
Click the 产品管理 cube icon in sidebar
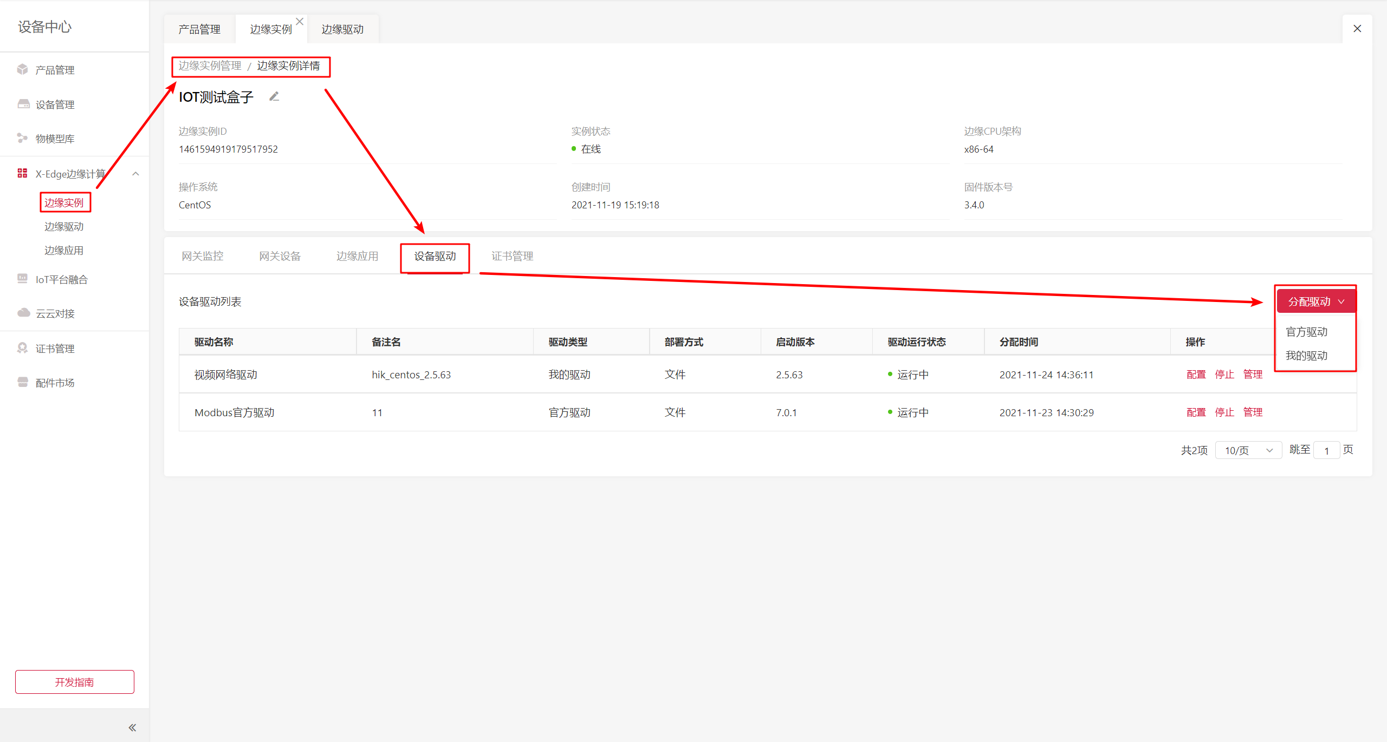tap(22, 69)
